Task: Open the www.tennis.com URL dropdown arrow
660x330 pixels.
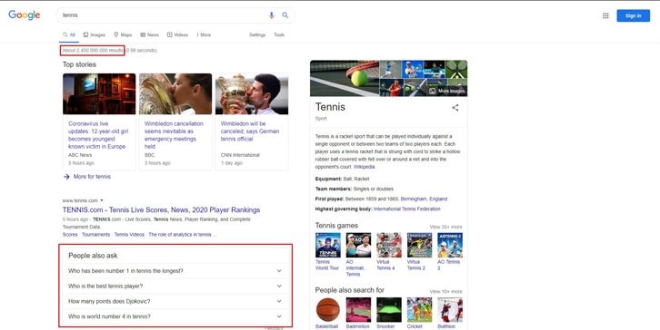Action: [x=102, y=200]
